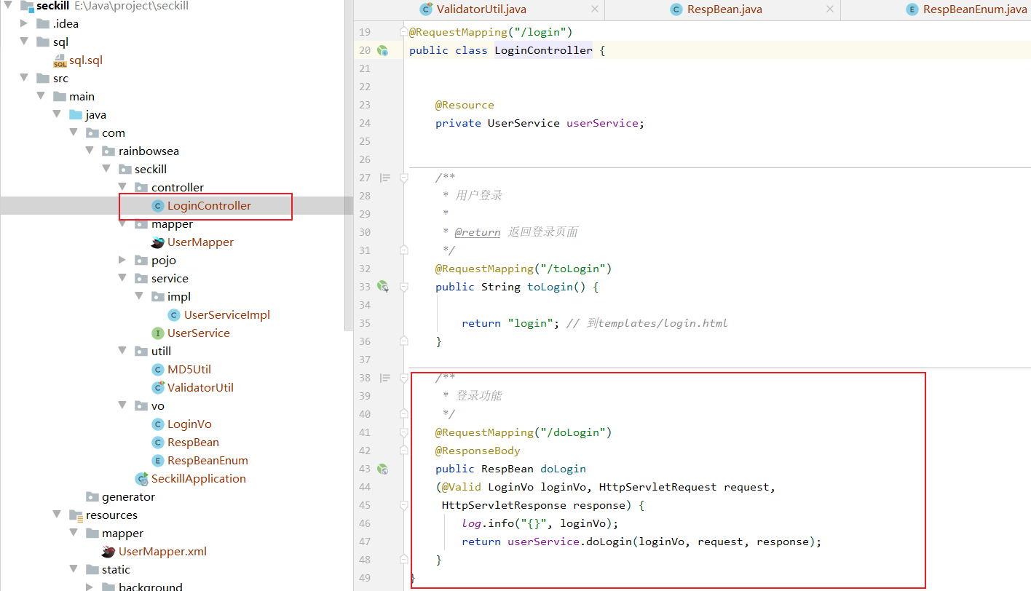Click the Spring Boot icon beside SeckillApplication
The height and width of the screenshot is (591, 1031).
tap(142, 478)
